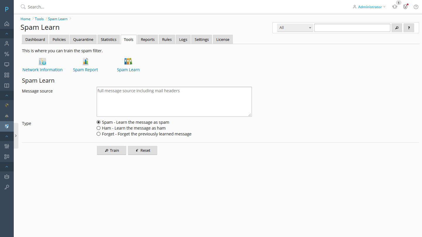Image resolution: width=422 pixels, height=237 pixels.
Task: Open the key icon in sidebar
Action: point(7,187)
